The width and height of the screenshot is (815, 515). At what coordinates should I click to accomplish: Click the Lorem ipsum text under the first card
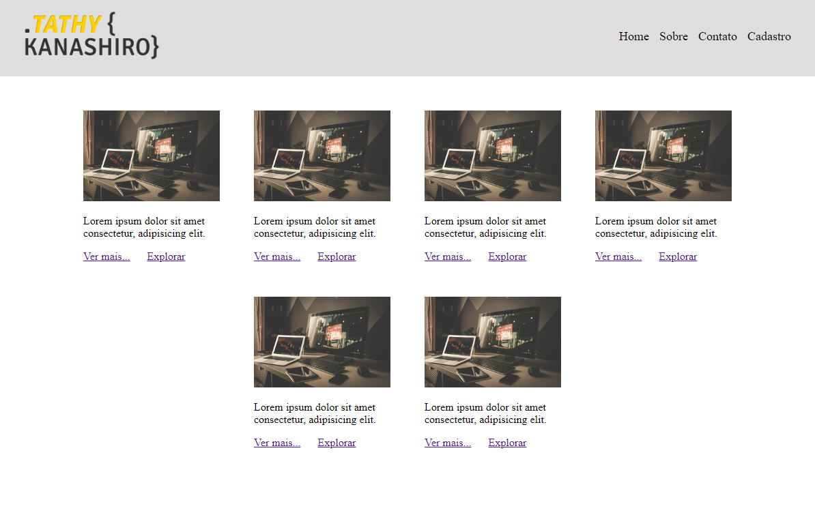click(x=144, y=226)
